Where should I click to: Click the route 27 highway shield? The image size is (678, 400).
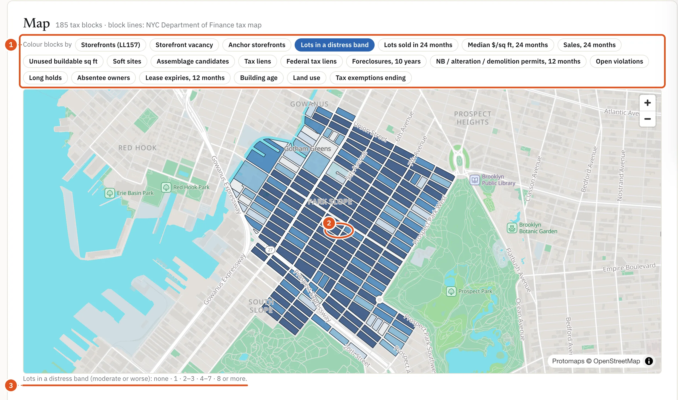coord(270,250)
